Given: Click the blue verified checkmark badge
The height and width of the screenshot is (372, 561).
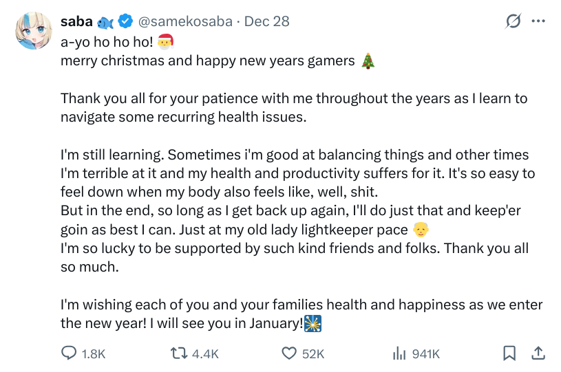Looking at the screenshot, I should pos(125,21).
